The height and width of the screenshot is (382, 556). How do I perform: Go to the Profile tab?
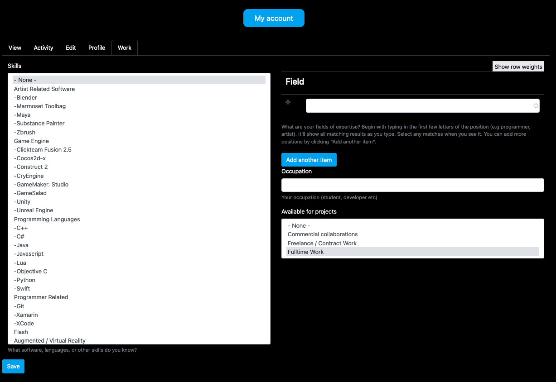point(97,48)
